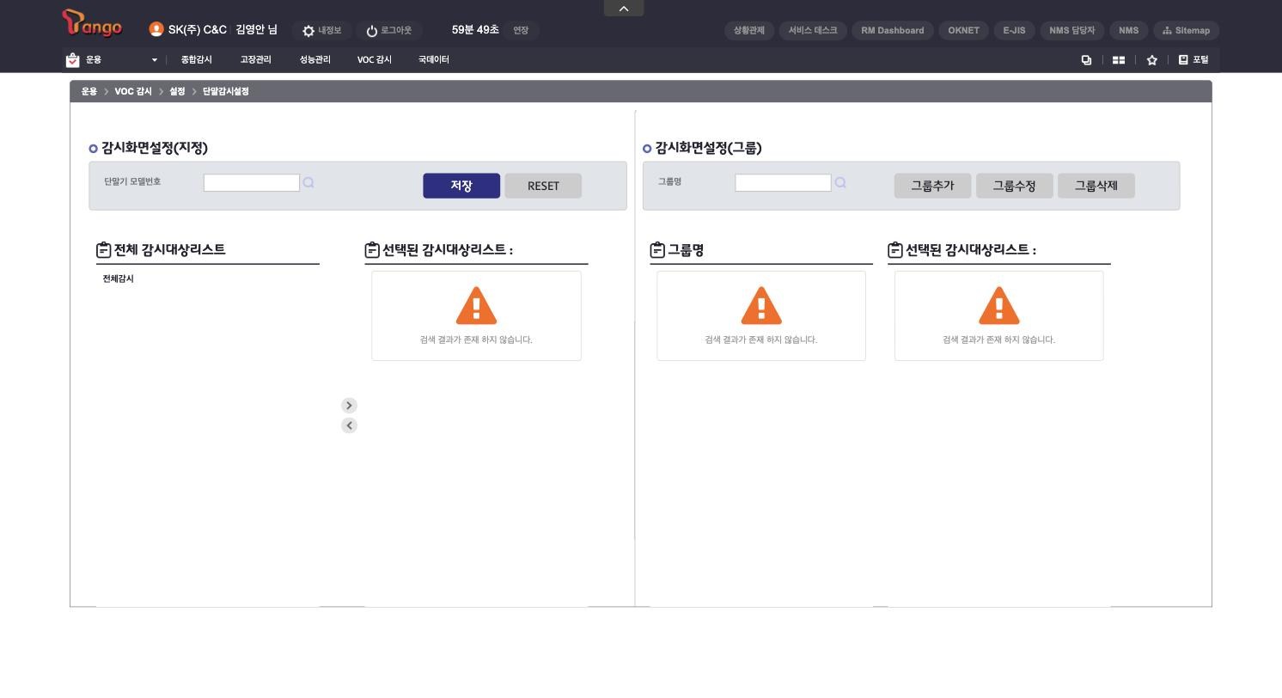This screenshot has height=698, width=1282.
Task: Click the 그룹삭제 button
Action: click(x=1096, y=186)
